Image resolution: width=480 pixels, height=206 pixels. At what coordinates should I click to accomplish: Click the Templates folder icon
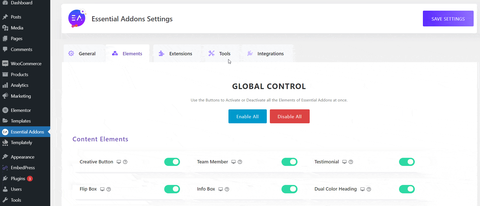click(x=5, y=121)
